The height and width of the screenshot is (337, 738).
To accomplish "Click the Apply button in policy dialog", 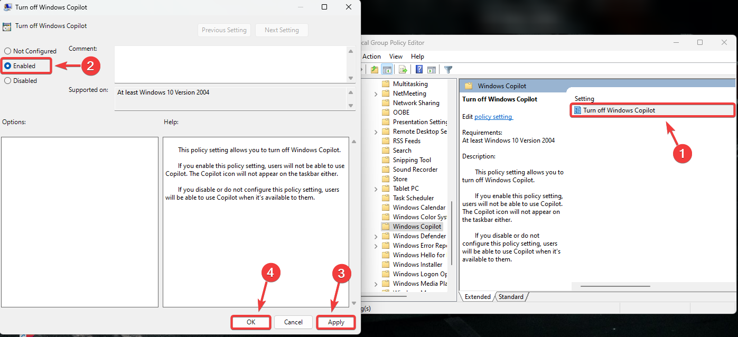I will [336, 322].
